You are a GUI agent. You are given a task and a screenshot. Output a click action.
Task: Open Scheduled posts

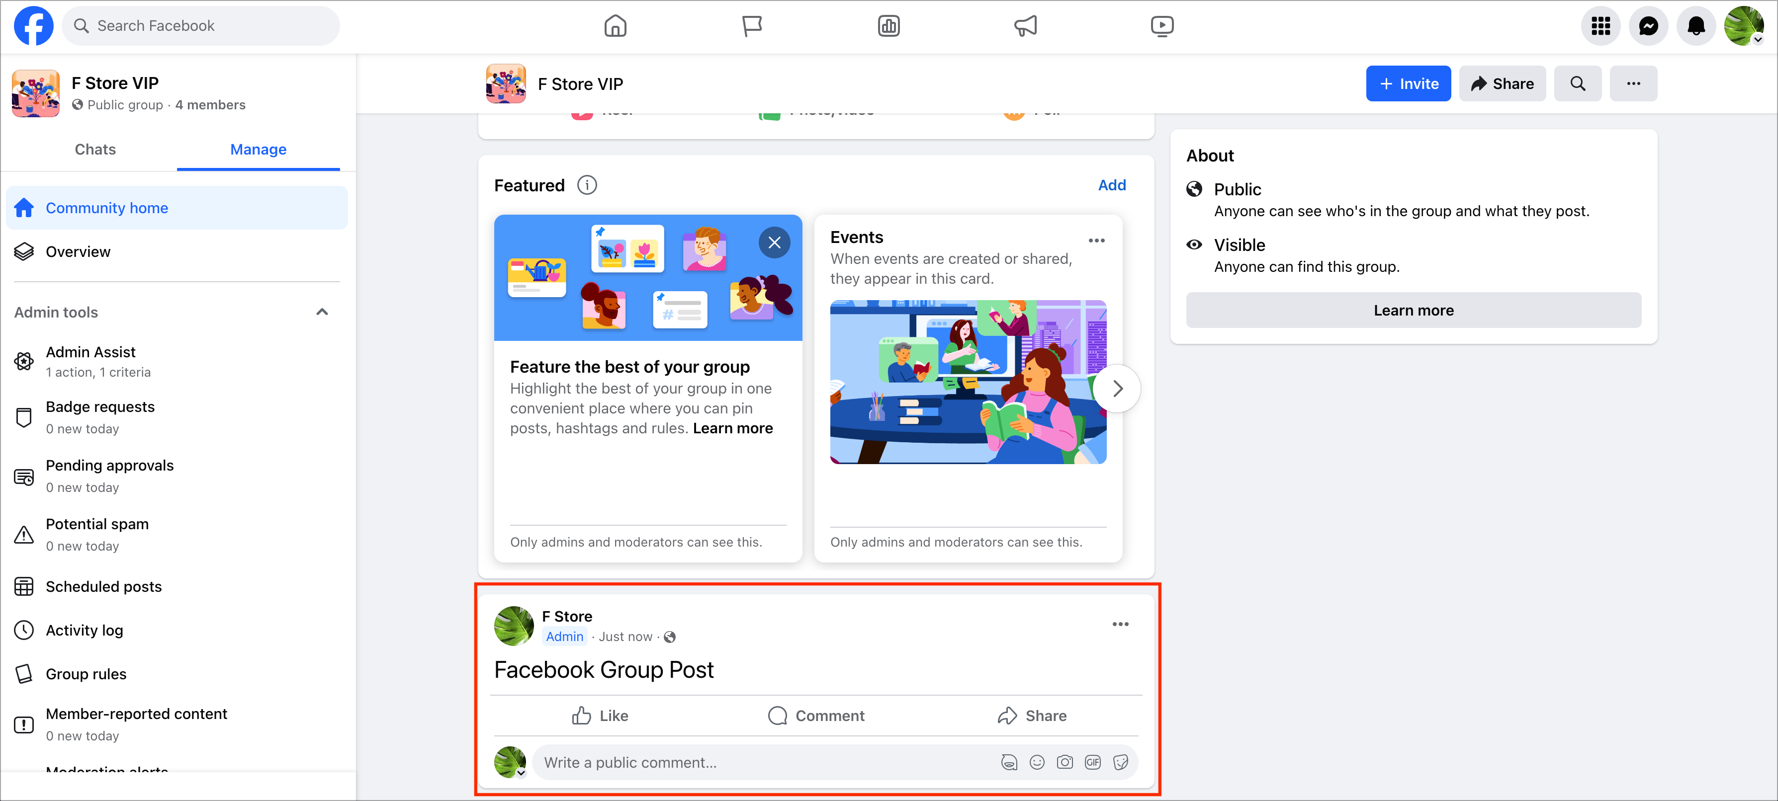(177, 586)
